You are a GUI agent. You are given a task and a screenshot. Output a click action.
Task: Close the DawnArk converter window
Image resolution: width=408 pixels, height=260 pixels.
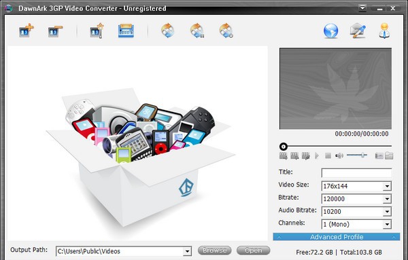click(393, 8)
